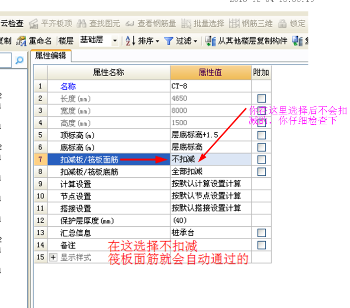
Task: Click 云检查 toolbar button
Action: [x=12, y=23]
